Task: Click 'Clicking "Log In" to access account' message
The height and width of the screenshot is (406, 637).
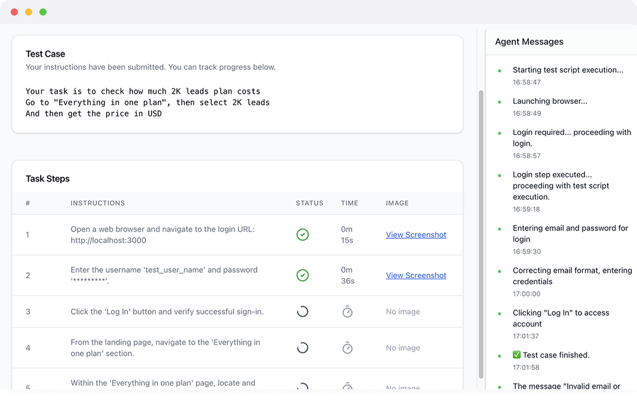Action: coord(561,318)
